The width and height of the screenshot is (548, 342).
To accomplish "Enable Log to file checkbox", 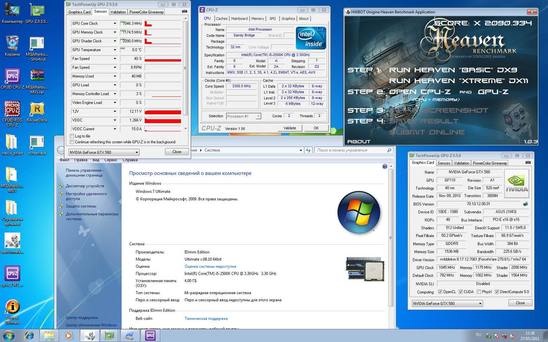I will pyautogui.click(x=72, y=136).
